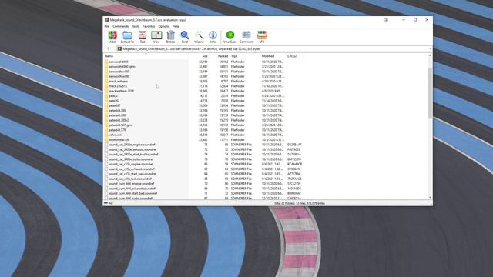Click the file list scrollbar down arrow
This screenshot has height=277, width=493.
[x=430, y=197]
